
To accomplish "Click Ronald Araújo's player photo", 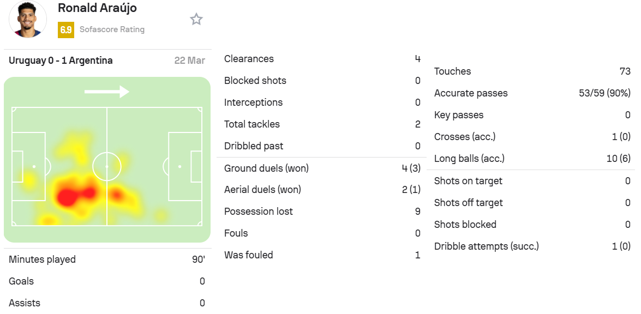I will 28,19.
